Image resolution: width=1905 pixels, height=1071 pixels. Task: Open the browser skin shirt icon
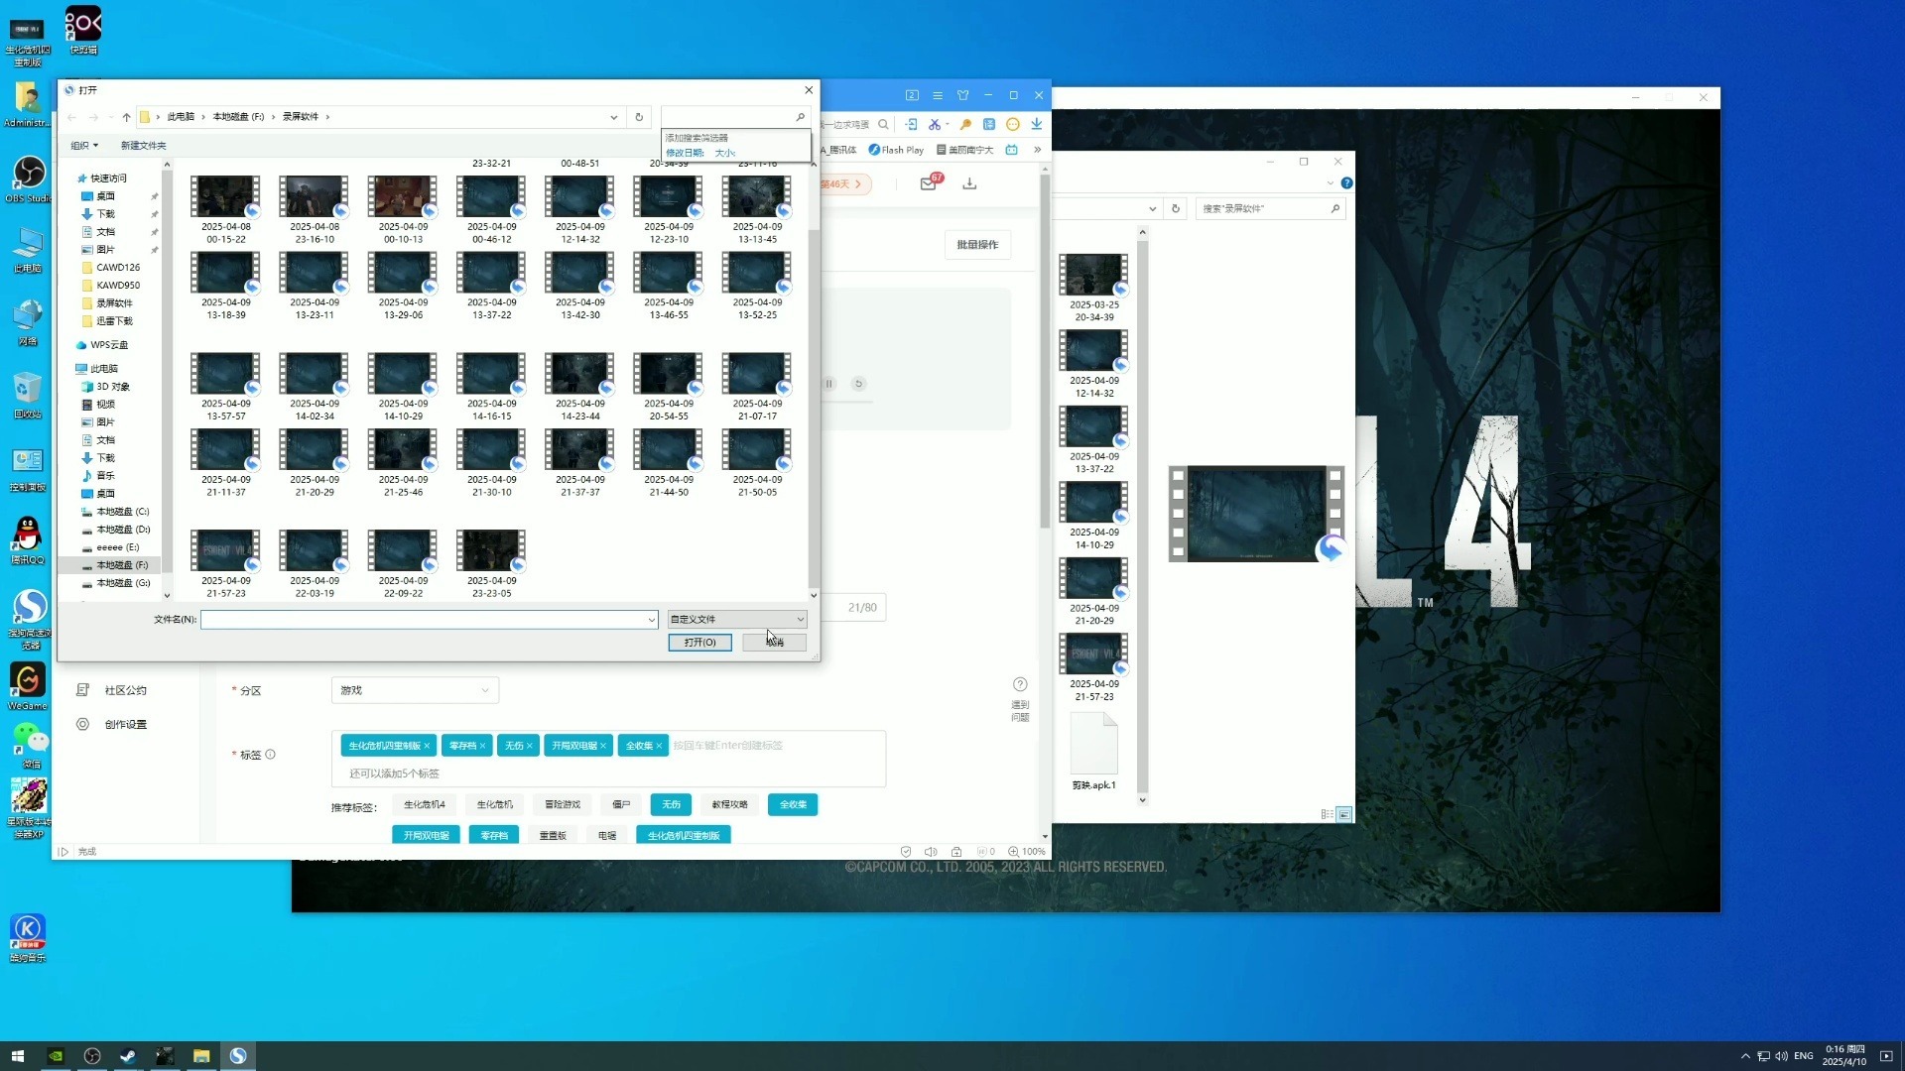962,95
